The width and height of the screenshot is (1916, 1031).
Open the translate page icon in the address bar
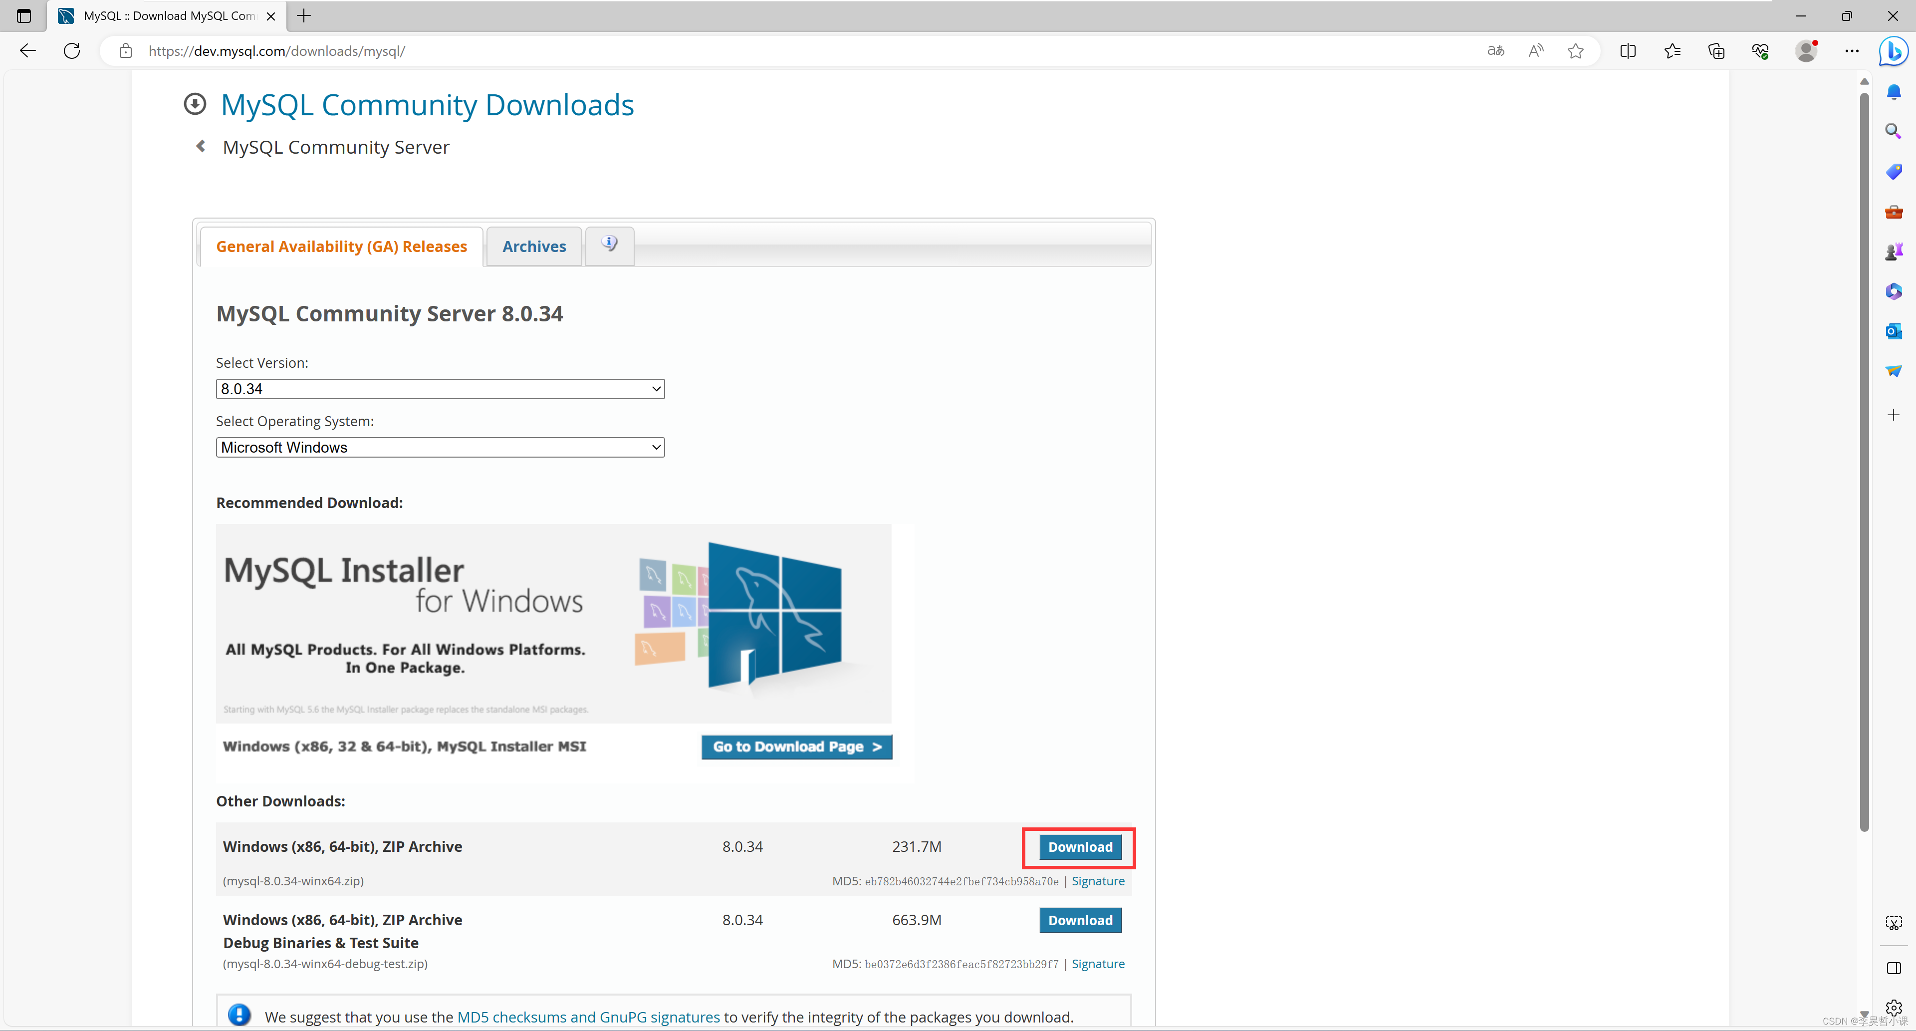[1495, 50]
